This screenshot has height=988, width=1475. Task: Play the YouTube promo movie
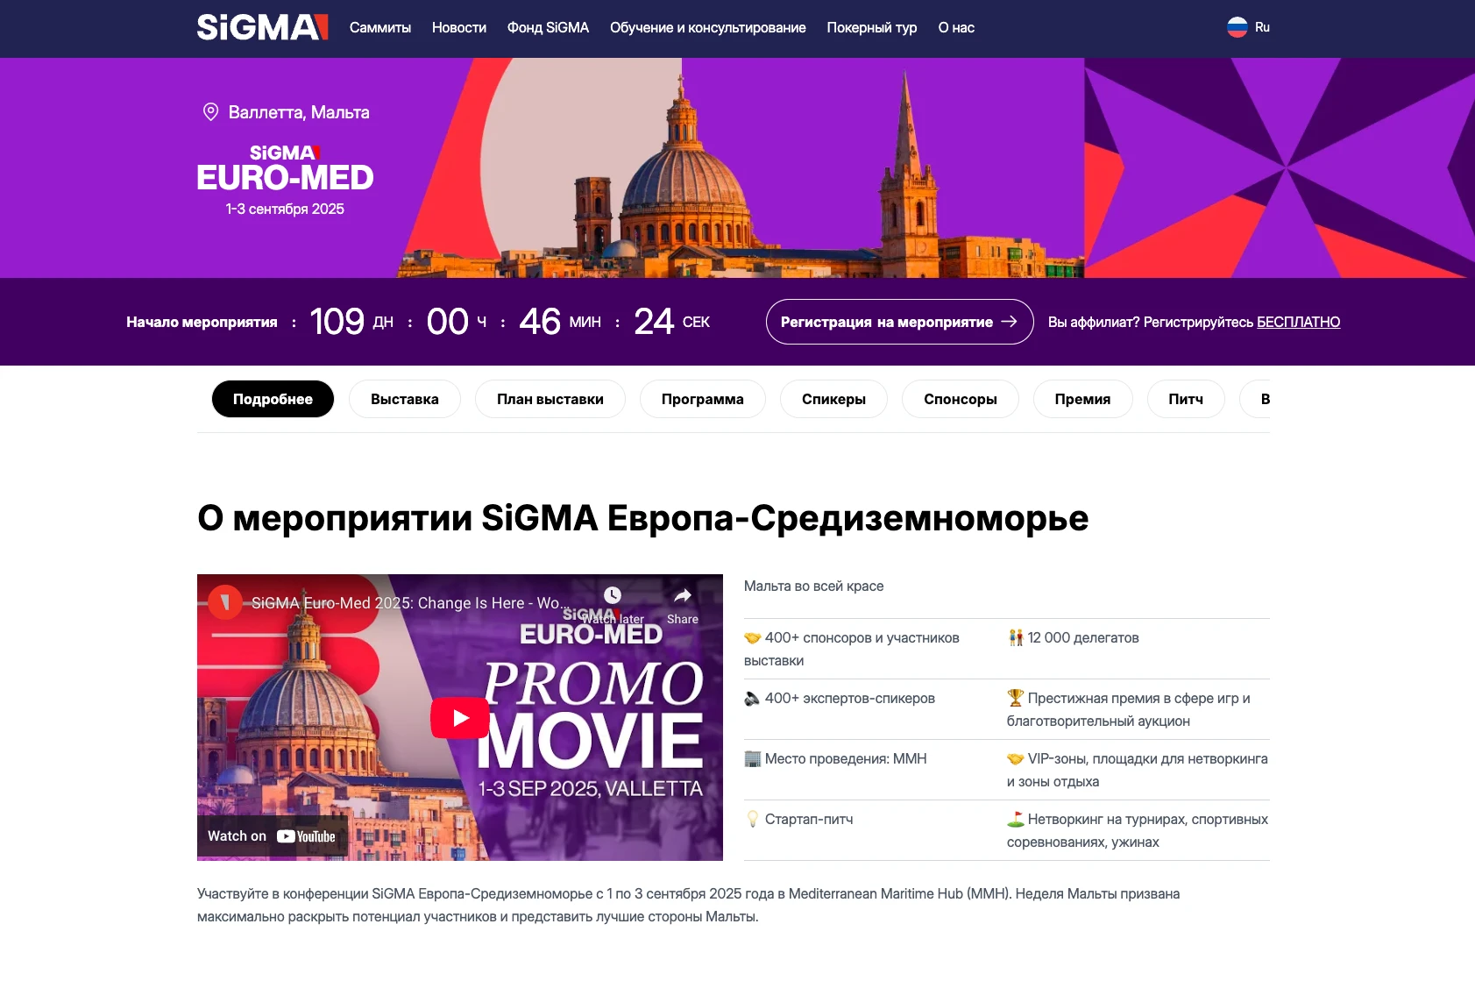click(459, 718)
